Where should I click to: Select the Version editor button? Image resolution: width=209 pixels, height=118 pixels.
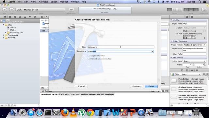tap(179, 10)
